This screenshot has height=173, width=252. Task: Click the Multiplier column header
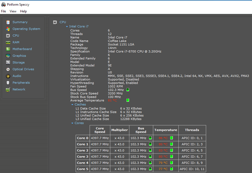[x=120, y=130]
